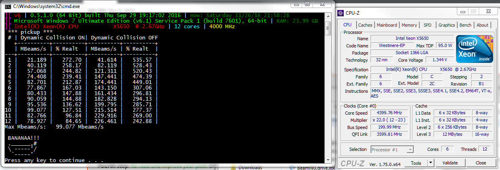Click the 'RAM: 23.99 GB' text
500x170 pixels.
[x=296, y=21]
